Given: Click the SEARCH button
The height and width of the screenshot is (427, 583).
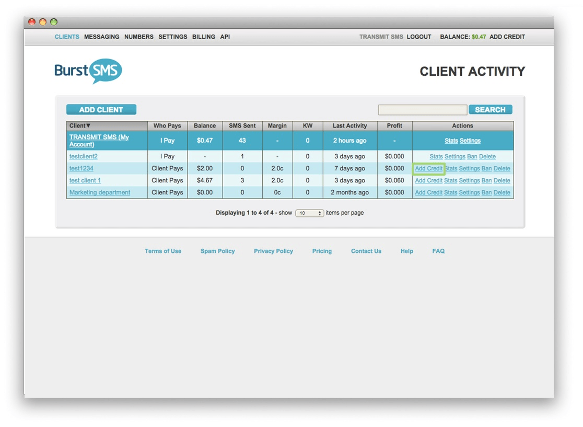Looking at the screenshot, I should click(x=490, y=110).
